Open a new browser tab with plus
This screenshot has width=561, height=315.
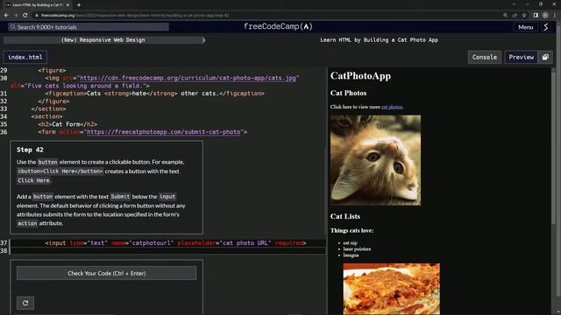tap(79, 5)
